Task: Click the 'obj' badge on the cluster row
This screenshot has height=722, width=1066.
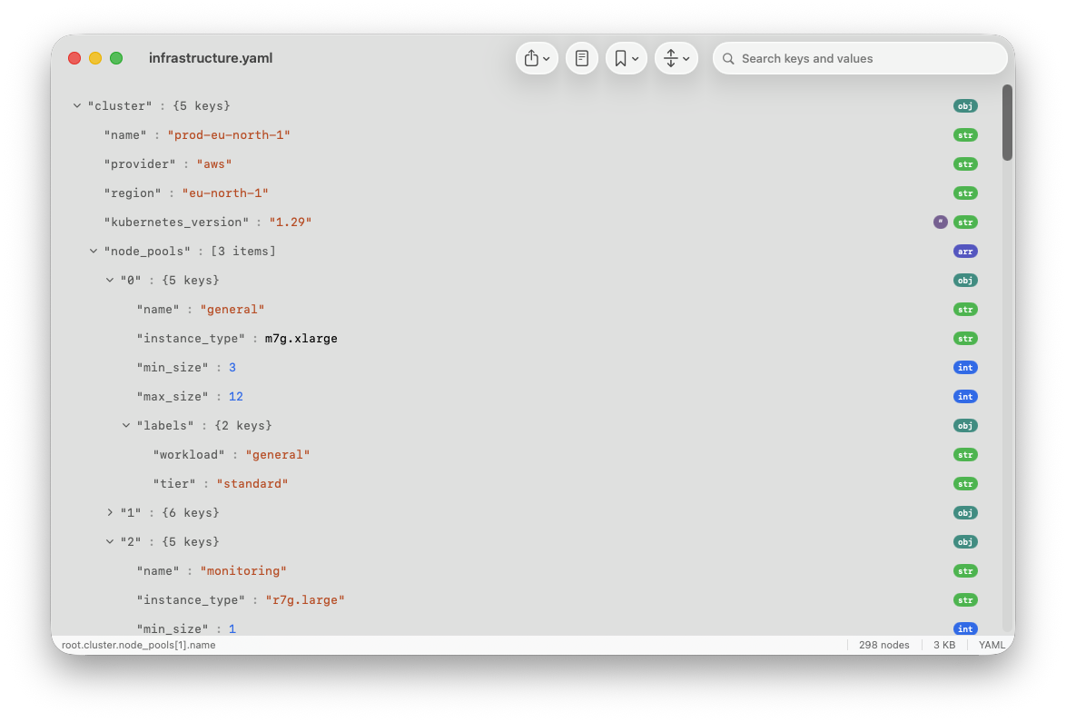Action: [965, 105]
